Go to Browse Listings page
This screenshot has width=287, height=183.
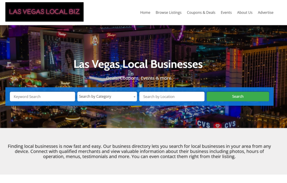pyautogui.click(x=168, y=13)
